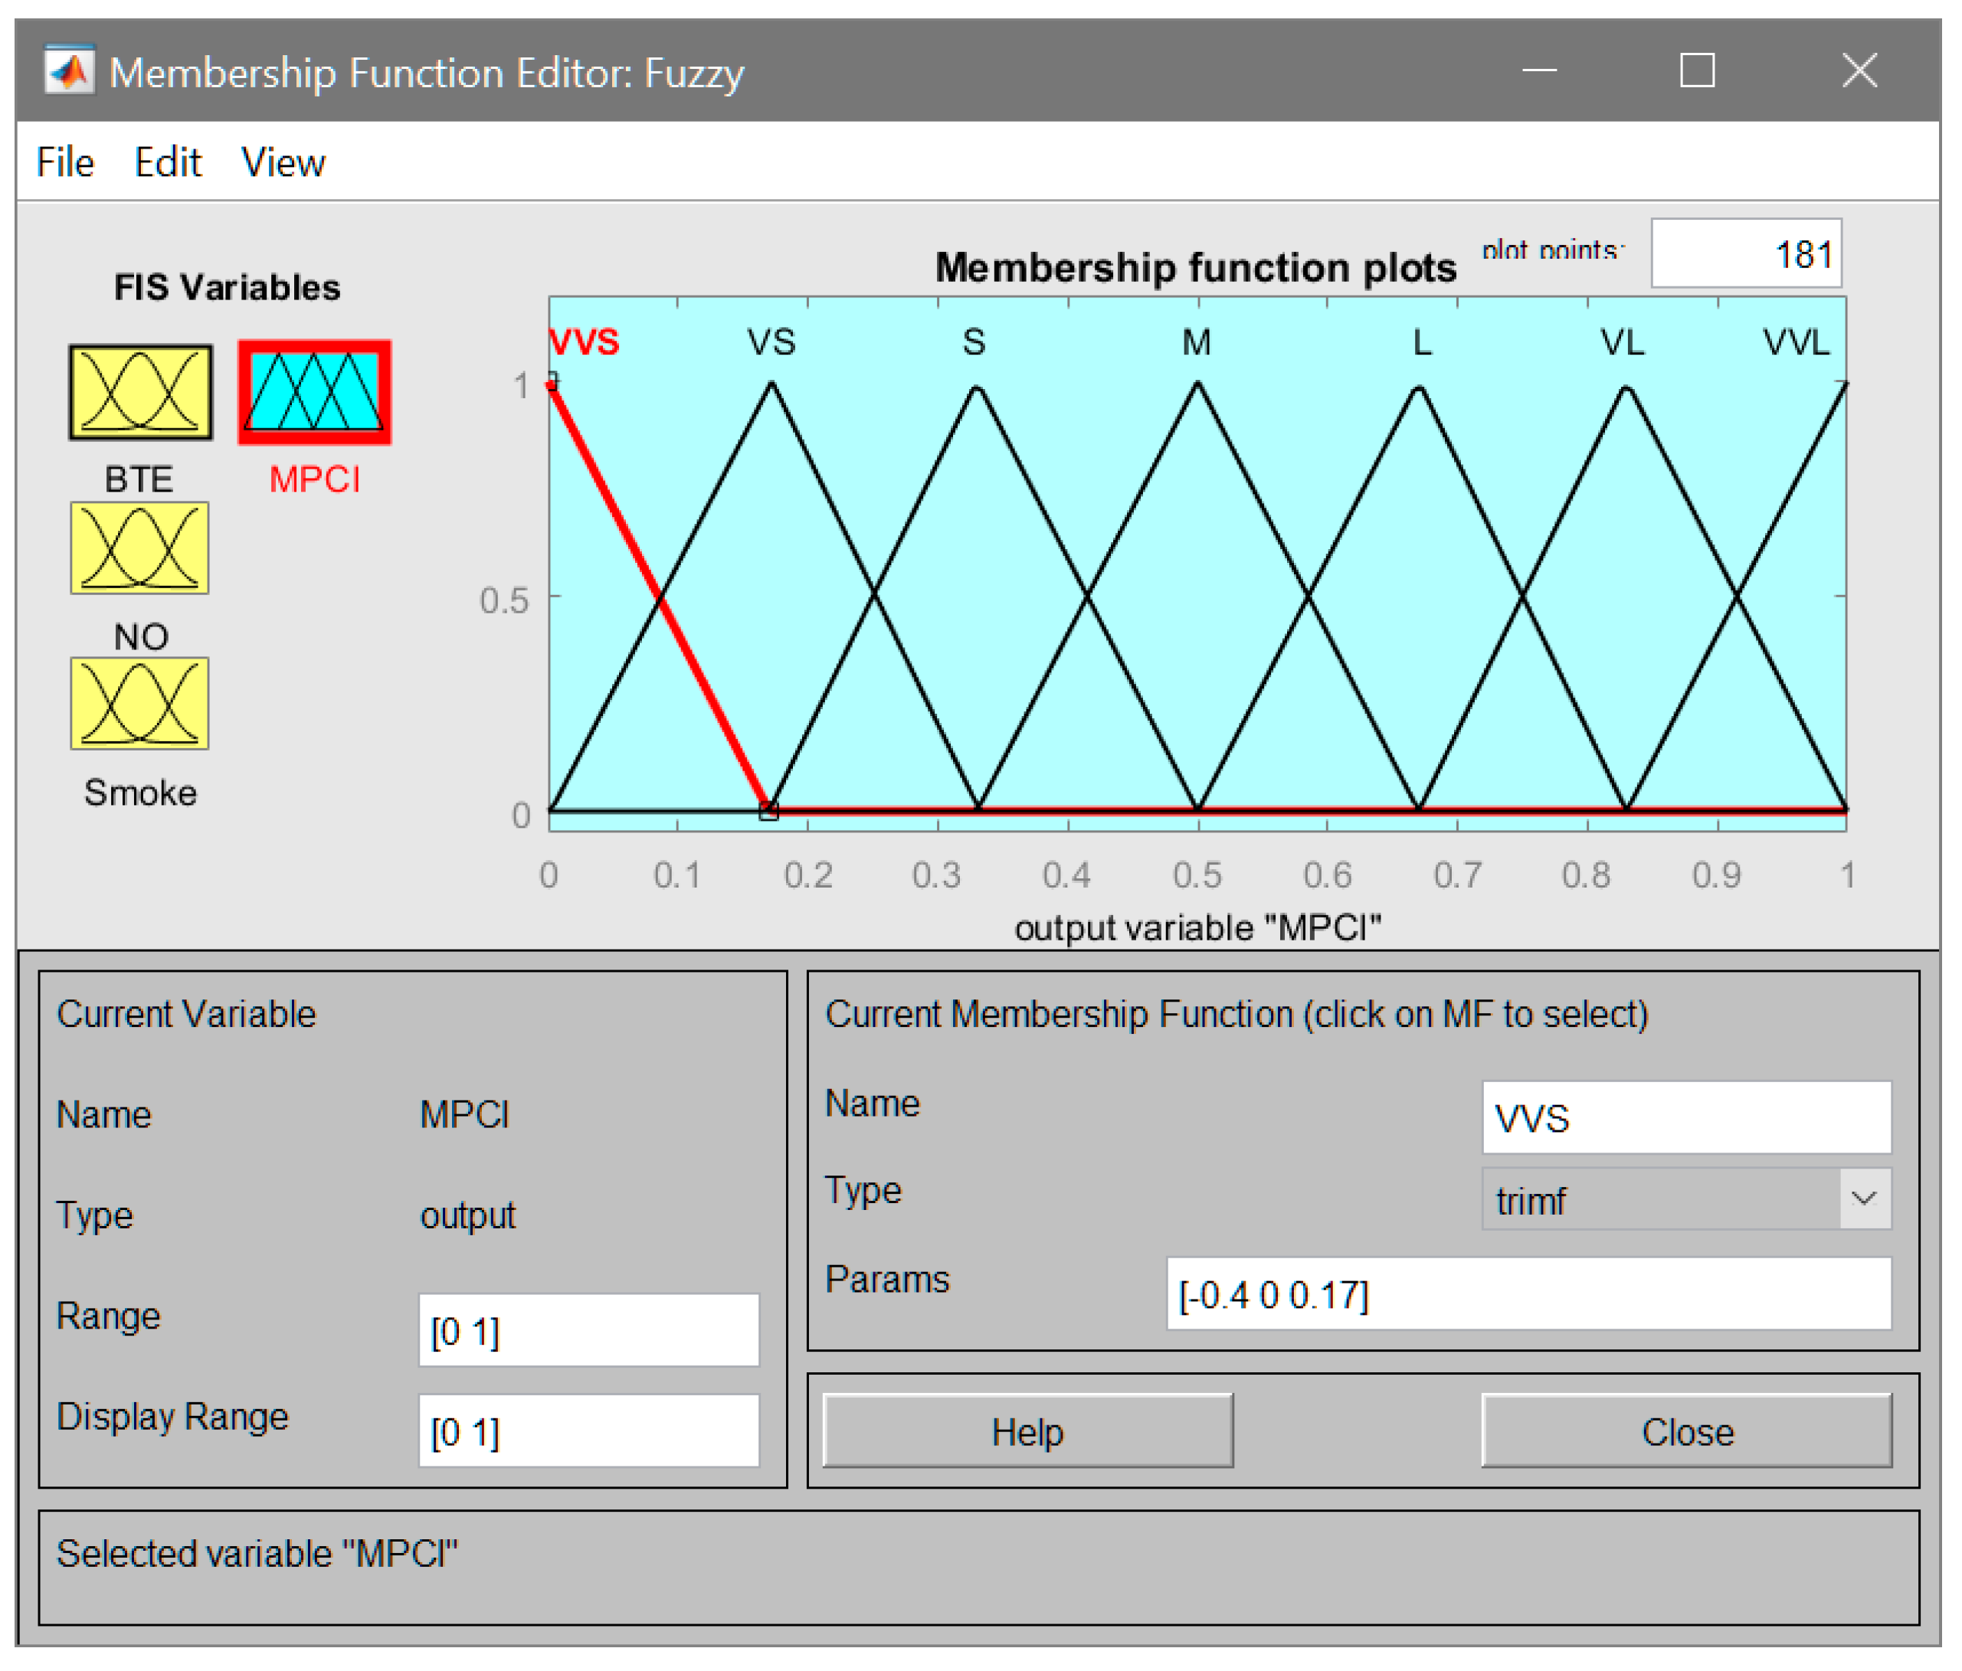This screenshot has height=1671, width=1962.
Task: Select the MPCI output variable icon
Action: 314,393
